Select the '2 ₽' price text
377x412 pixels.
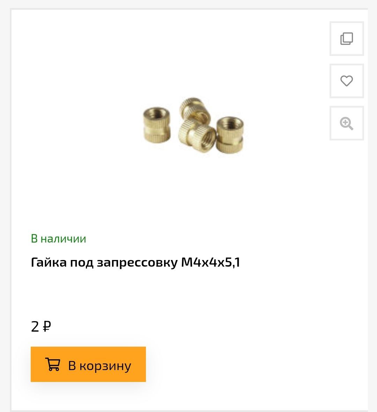coord(41,327)
